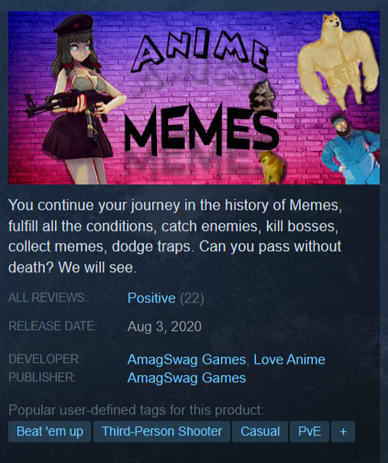
Task: Click the game description paragraph
Action: [x=175, y=236]
